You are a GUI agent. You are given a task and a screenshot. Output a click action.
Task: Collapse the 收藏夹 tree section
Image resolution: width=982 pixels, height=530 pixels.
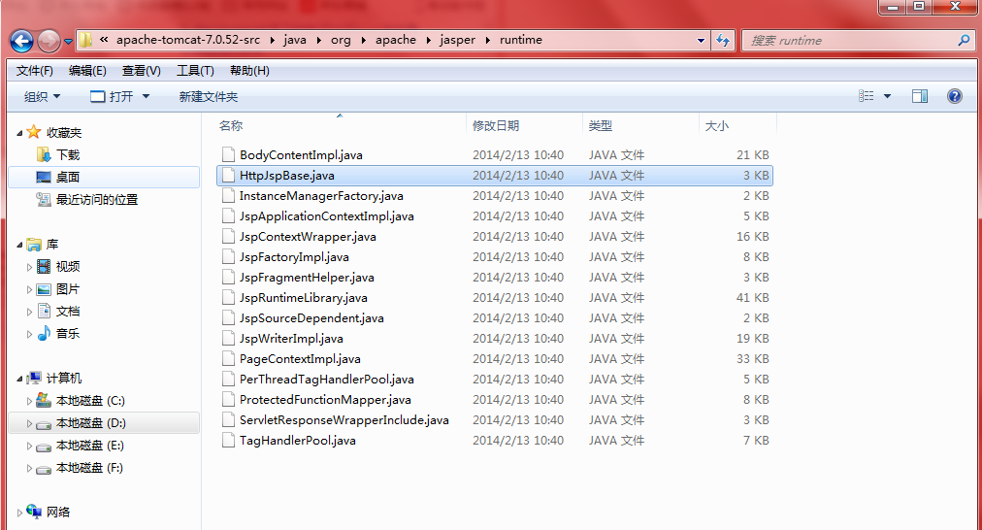19,133
